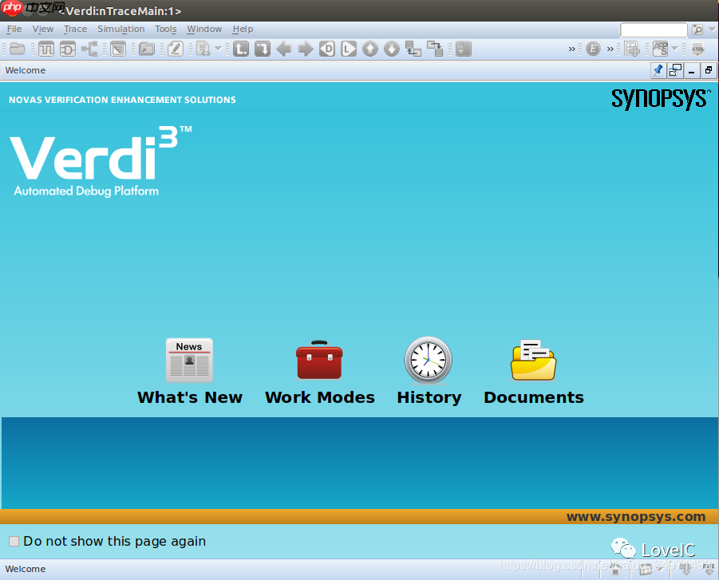
Task: Click the toolbar overflow chevron near E icon
Action: pyautogui.click(x=571, y=49)
